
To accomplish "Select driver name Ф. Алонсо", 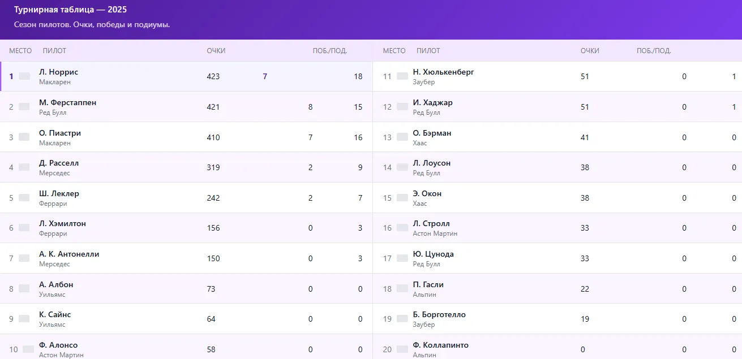I will (58, 345).
